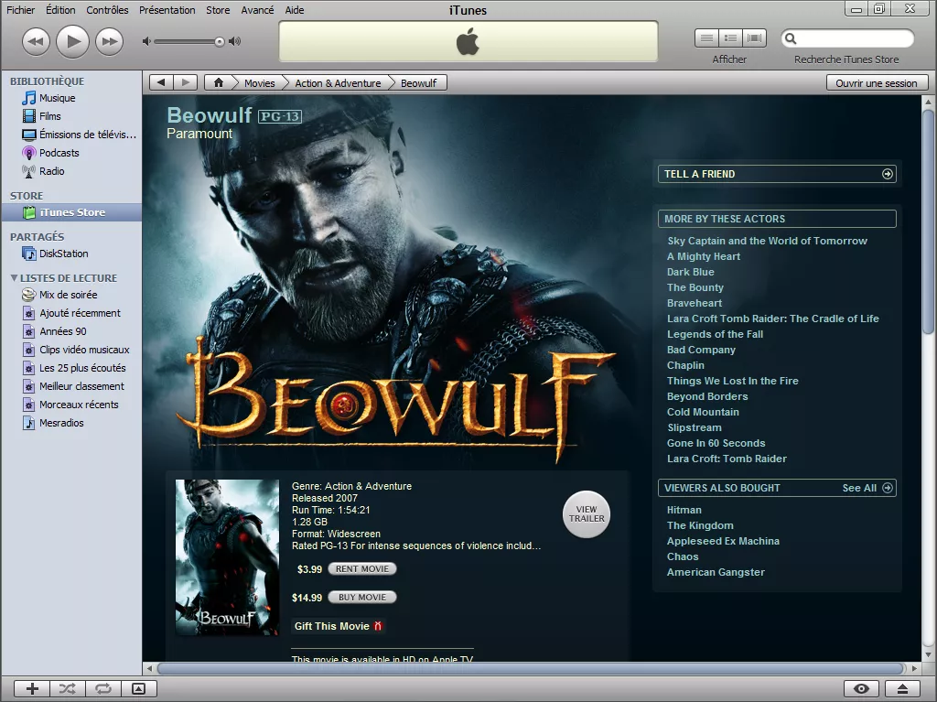937x702 pixels.
Task: Open the Braveheart movie link
Action: click(695, 303)
